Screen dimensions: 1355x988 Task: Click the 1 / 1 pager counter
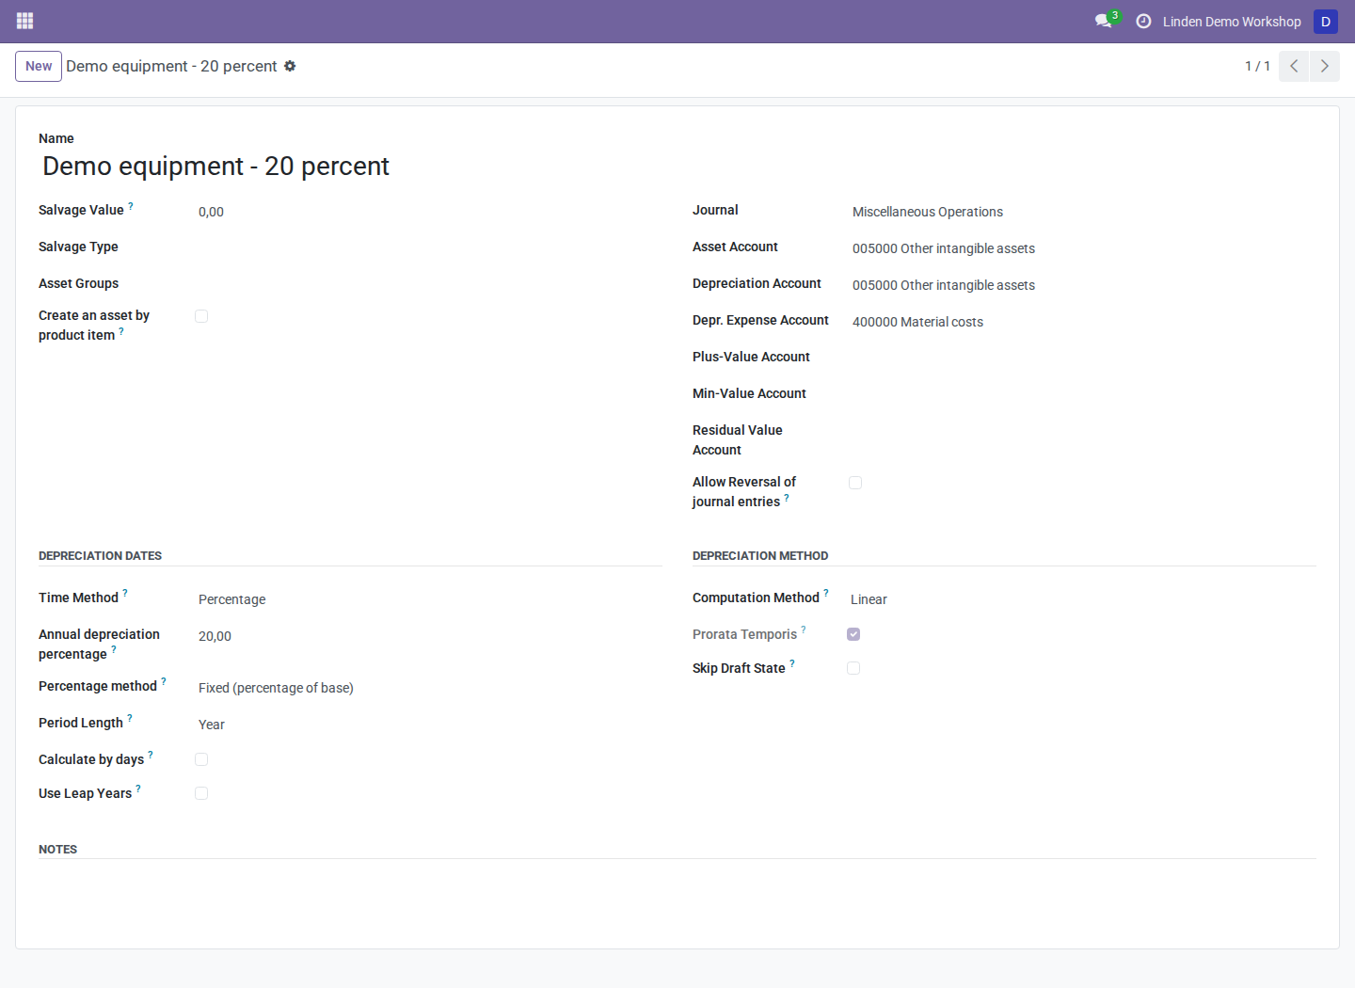[1257, 66]
